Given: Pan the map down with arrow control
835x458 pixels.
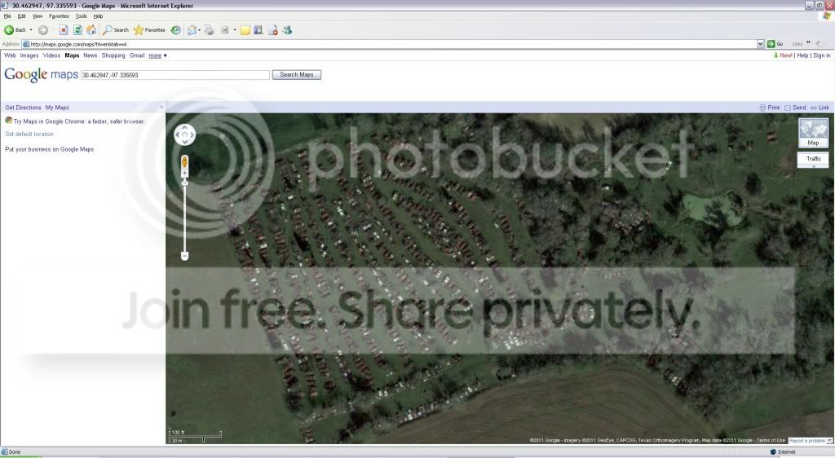Looking at the screenshot, I should pyautogui.click(x=185, y=142).
